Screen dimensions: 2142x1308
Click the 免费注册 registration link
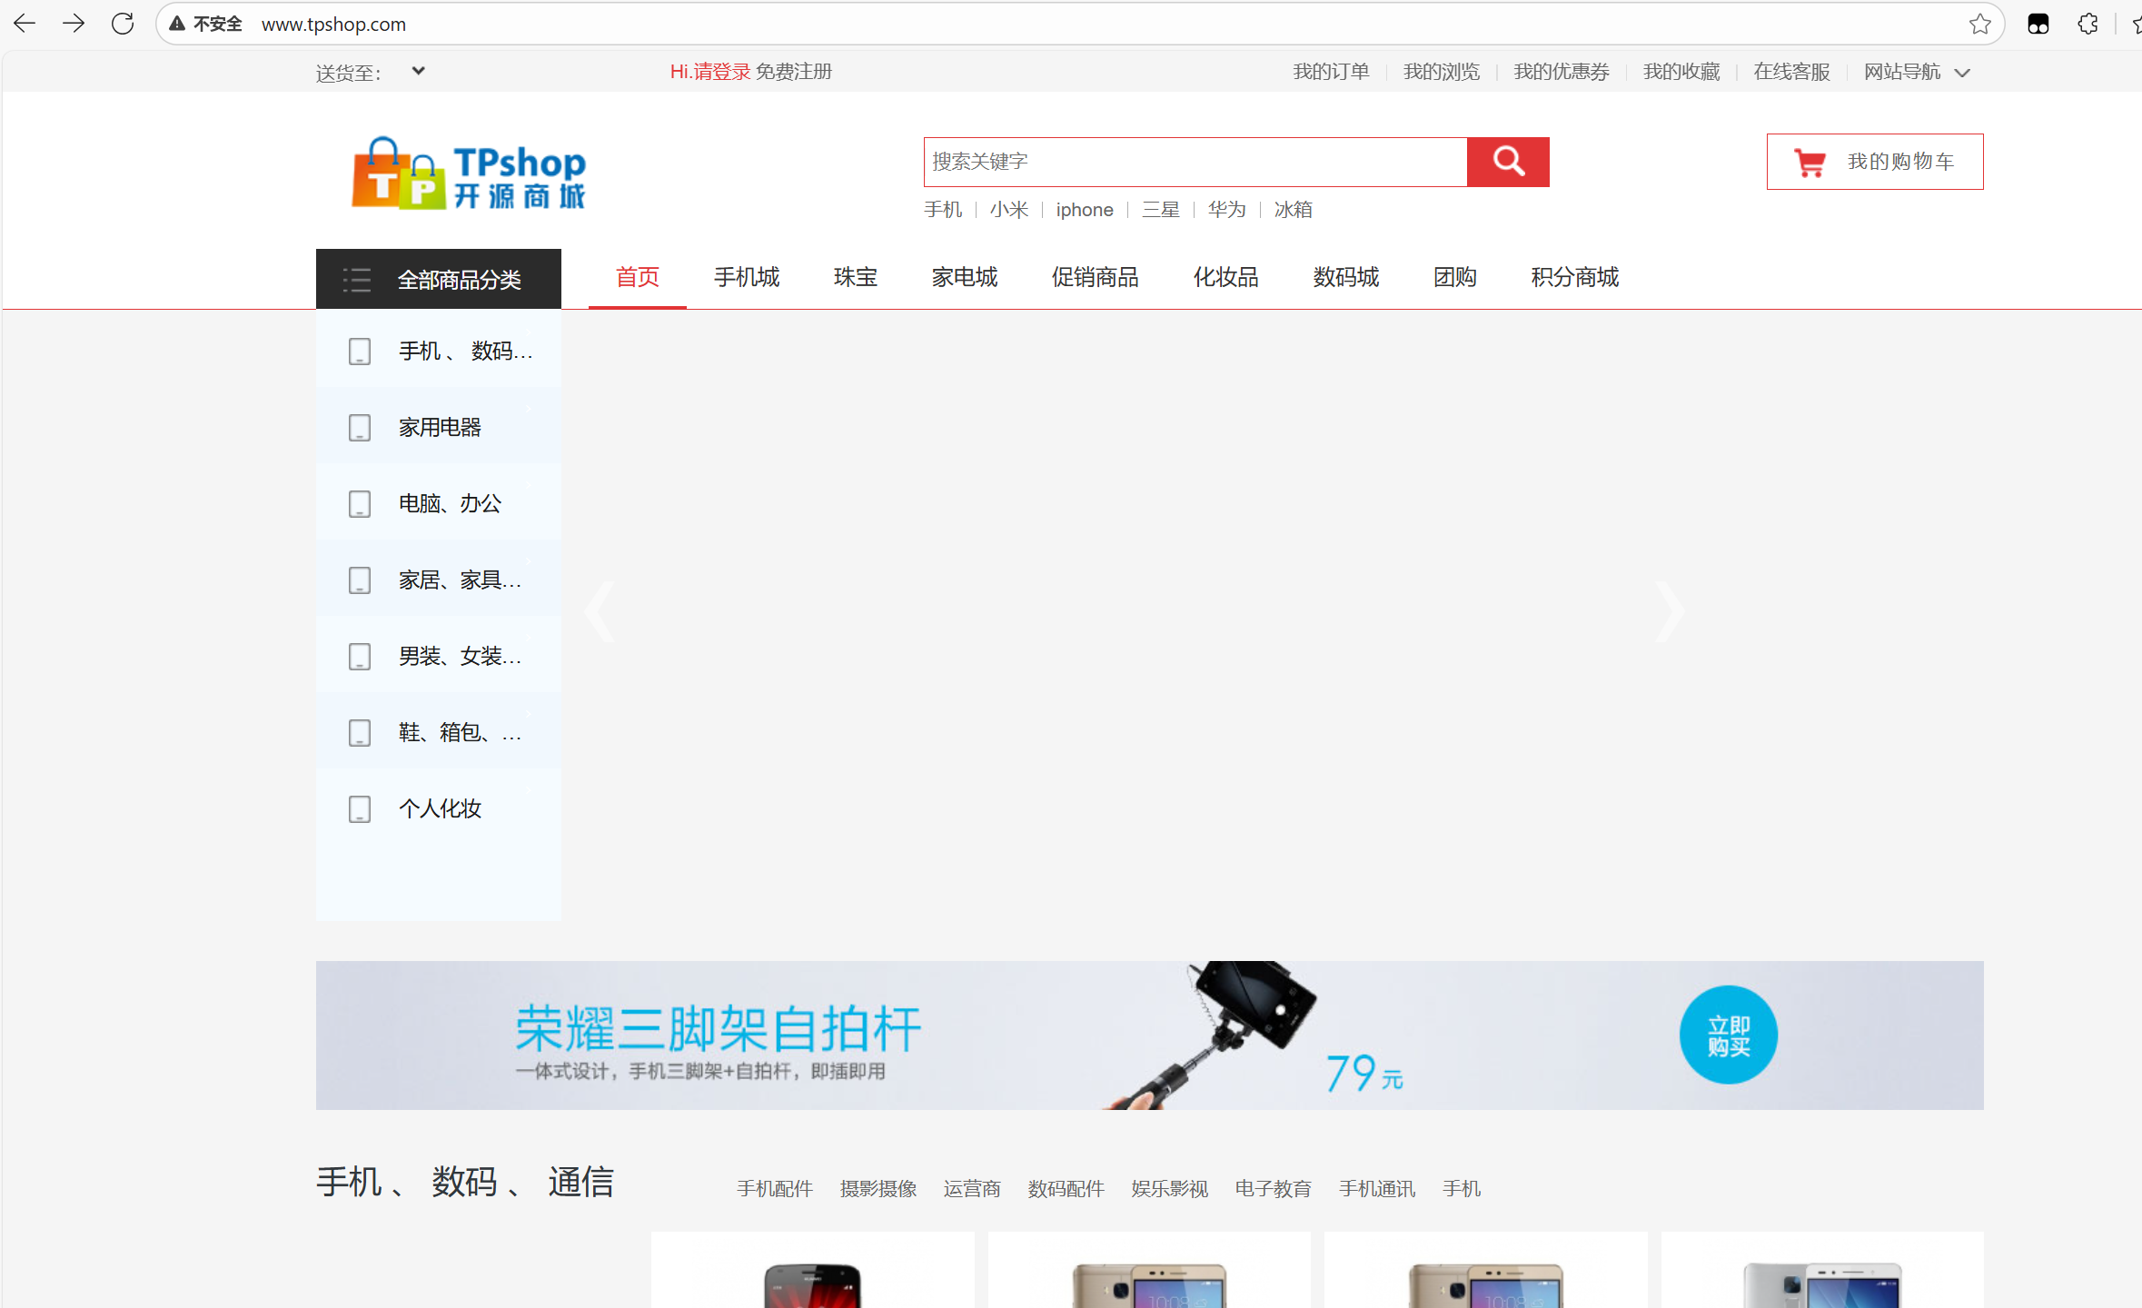794,71
